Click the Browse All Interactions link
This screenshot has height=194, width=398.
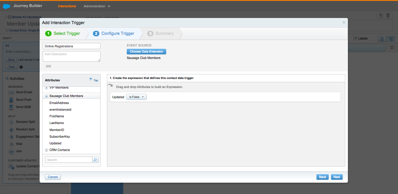coord(27,17)
